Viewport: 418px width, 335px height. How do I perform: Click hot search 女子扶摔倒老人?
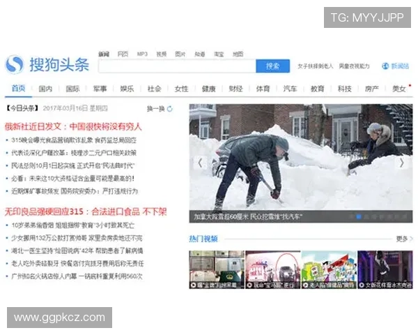click(316, 66)
